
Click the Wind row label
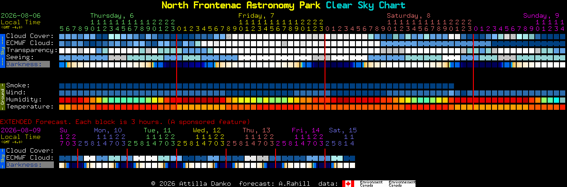coord(16,93)
